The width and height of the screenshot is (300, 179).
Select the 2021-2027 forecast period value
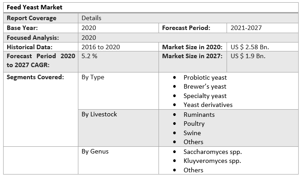coord(246,28)
